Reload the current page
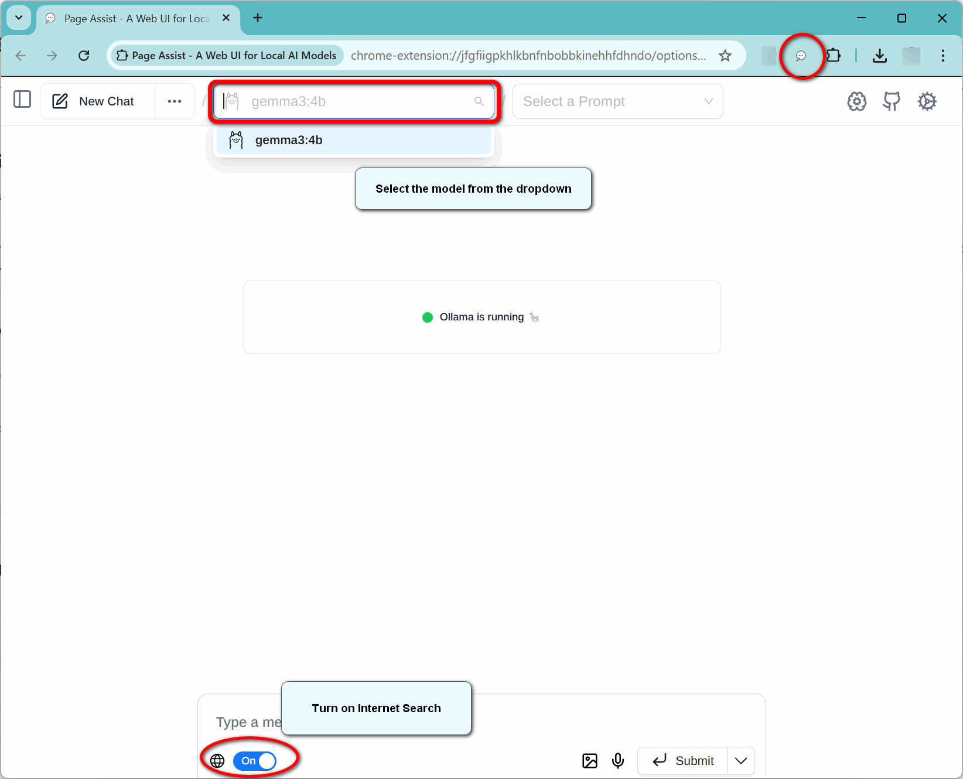This screenshot has height=779, width=963. (84, 56)
